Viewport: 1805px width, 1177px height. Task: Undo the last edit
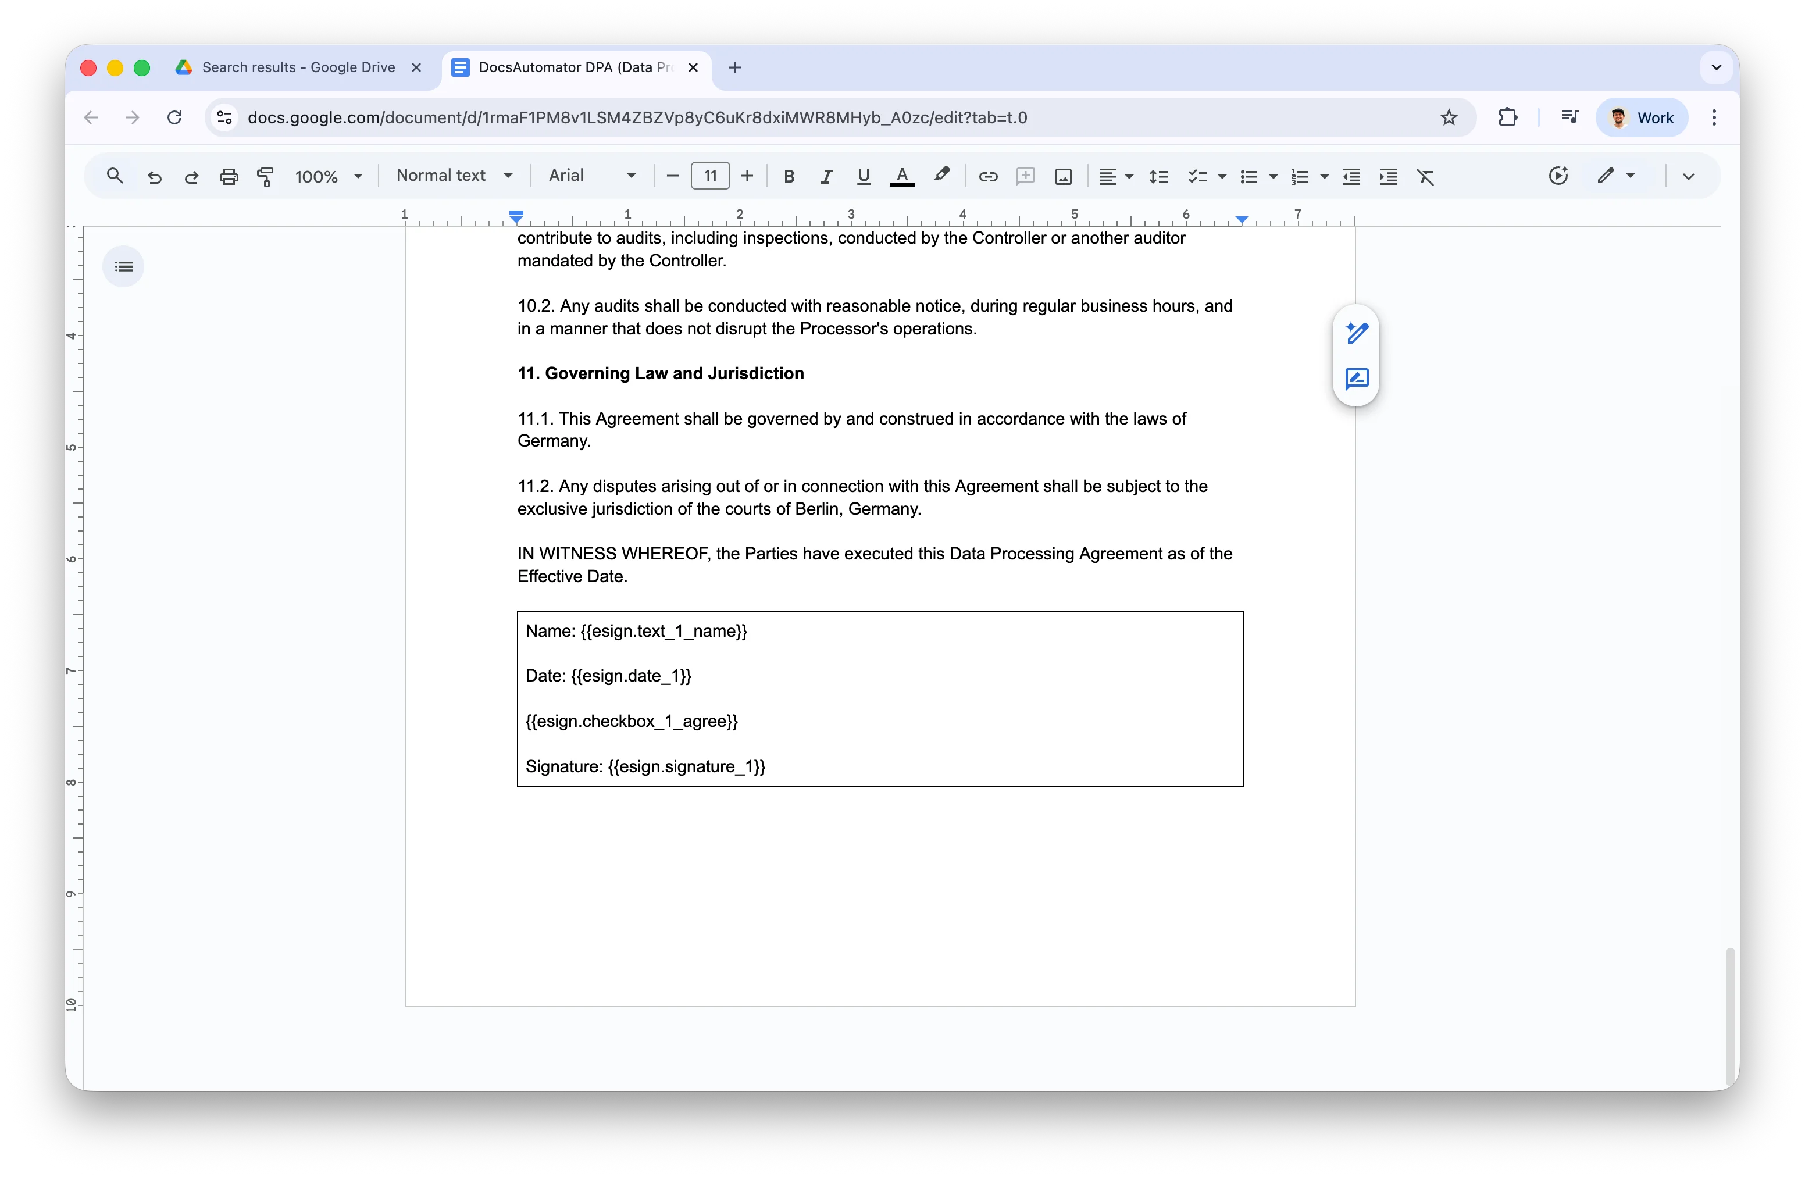[155, 177]
